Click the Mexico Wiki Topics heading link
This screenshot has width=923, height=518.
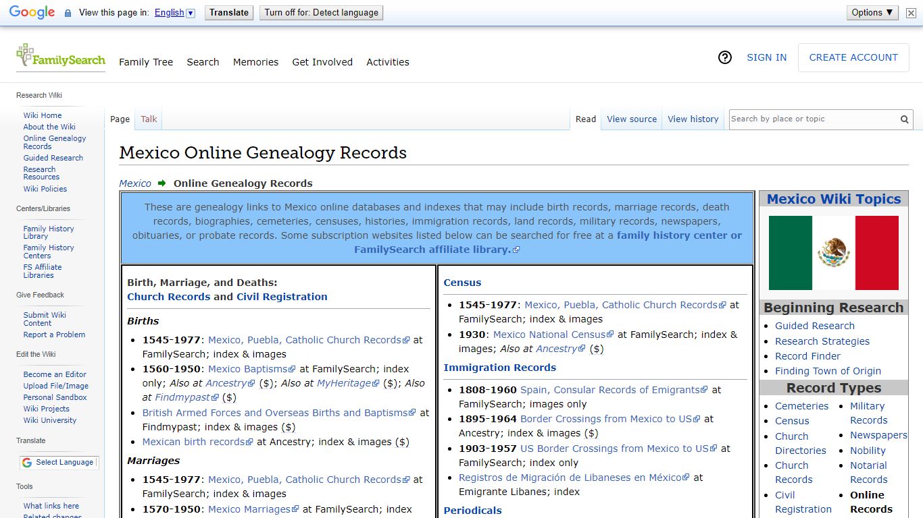point(834,199)
